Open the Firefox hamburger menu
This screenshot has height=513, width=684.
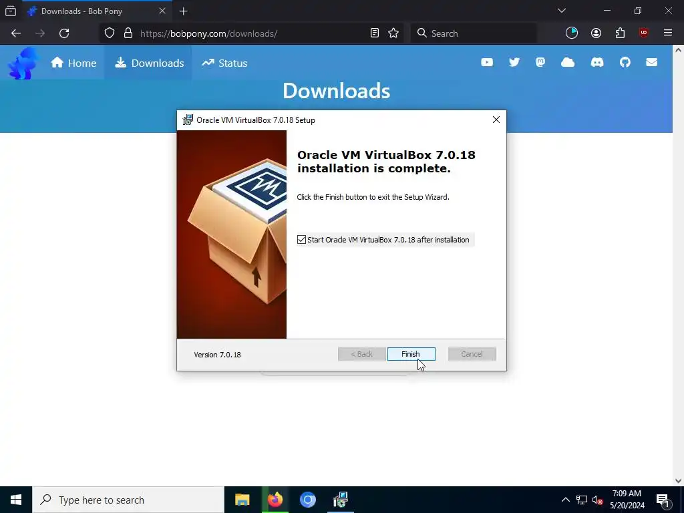pos(668,33)
